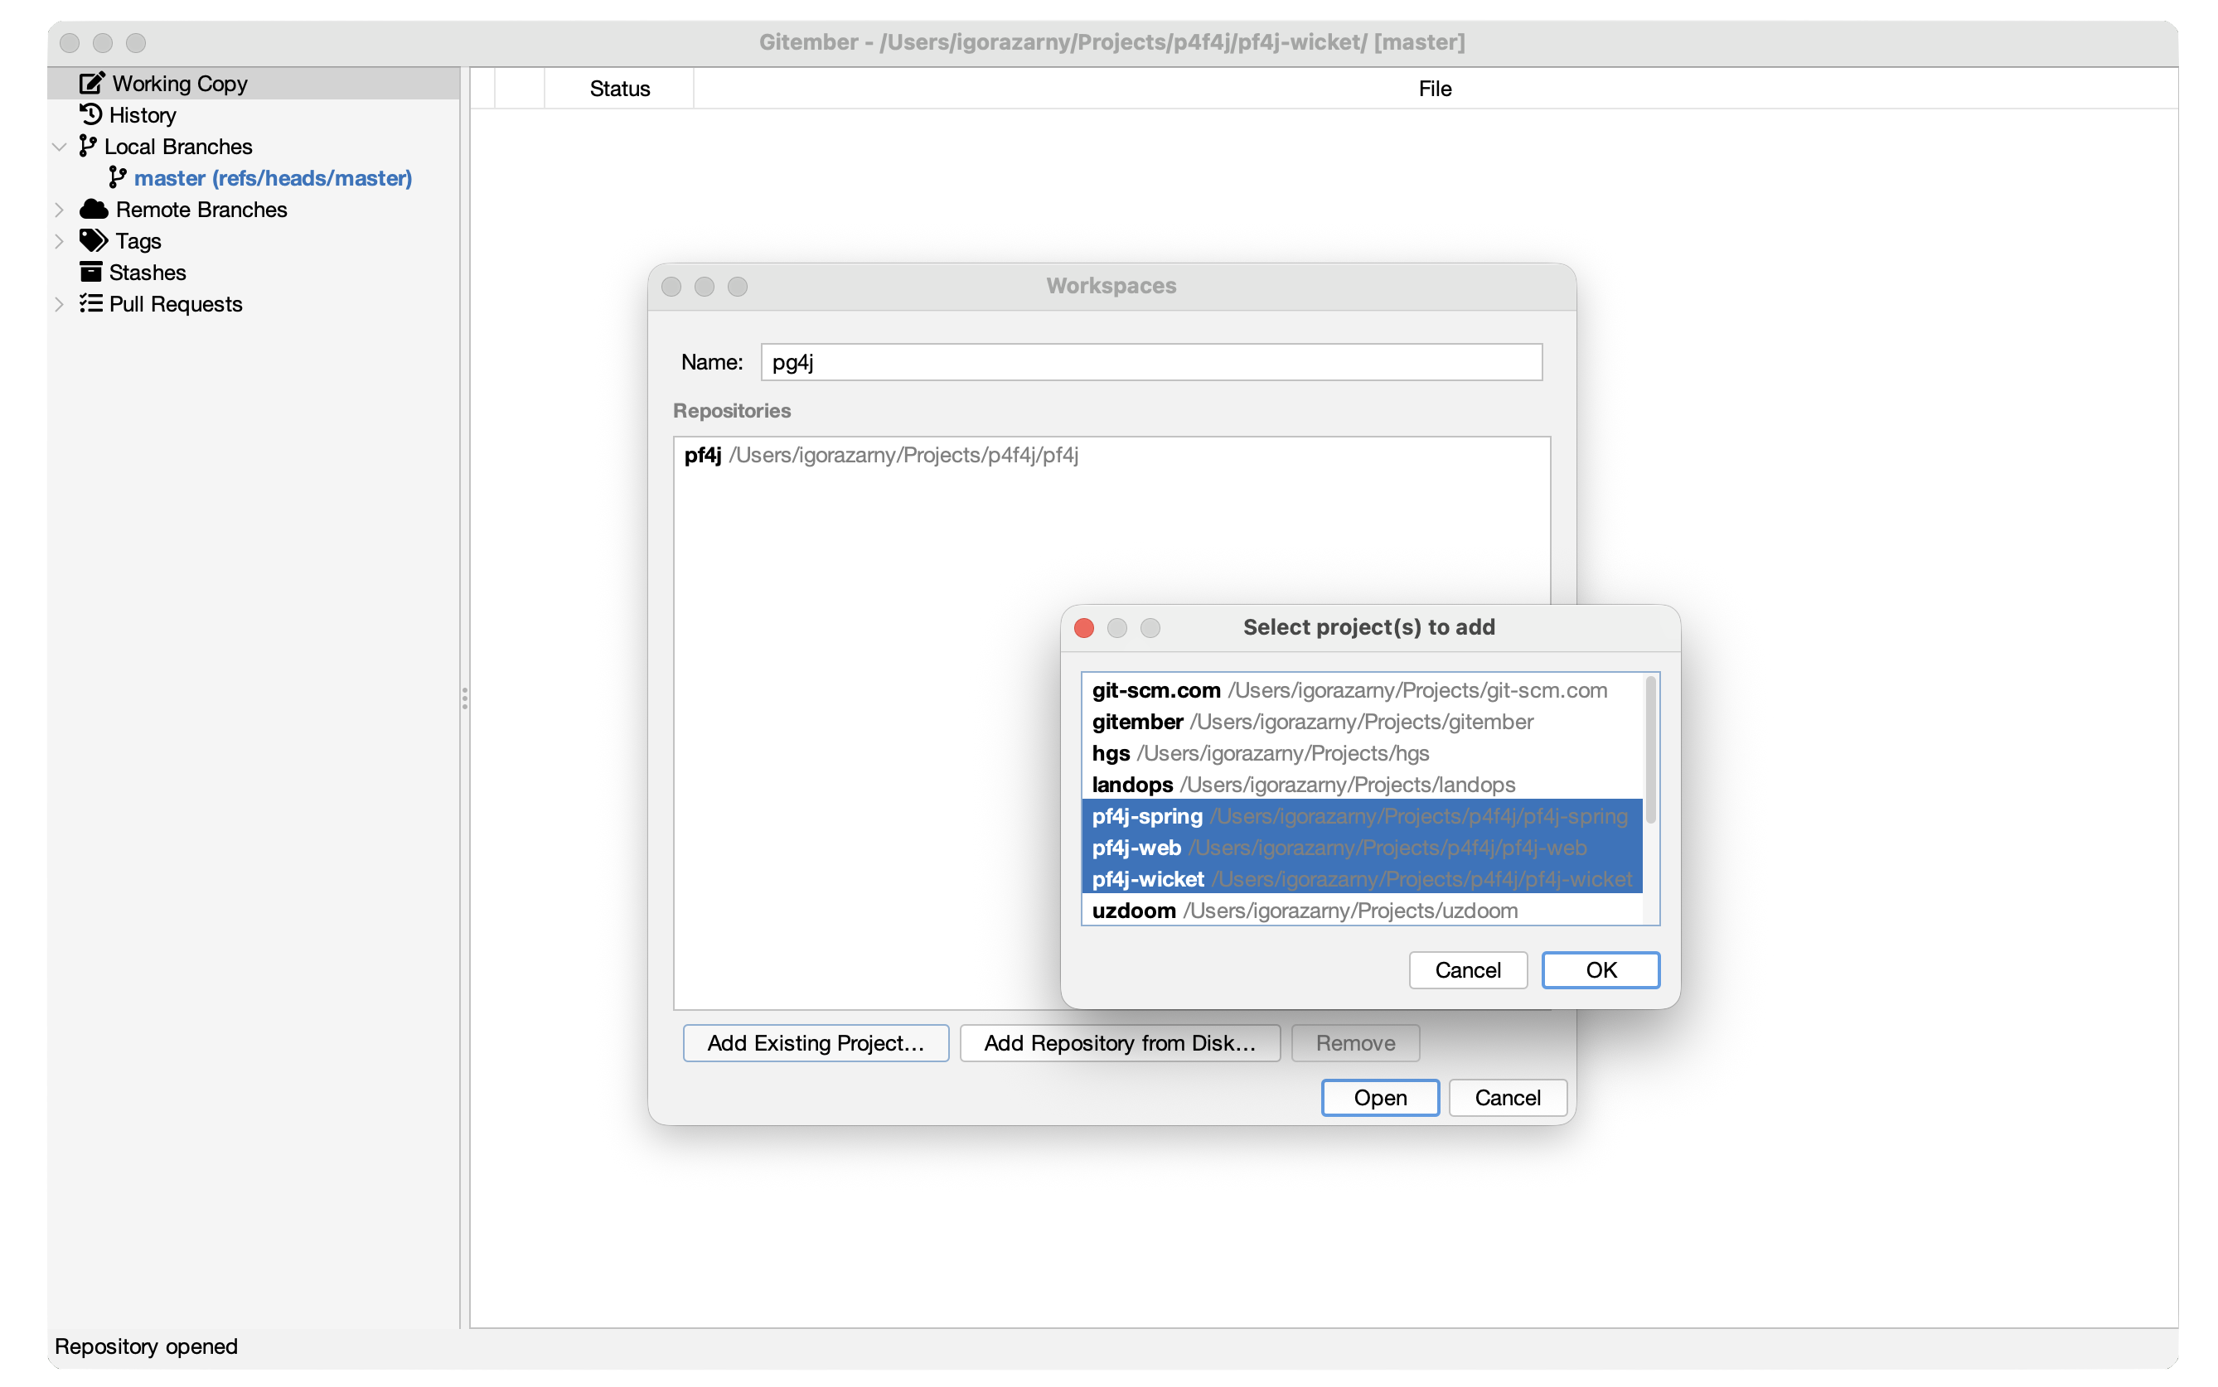Collapse the Local Branches tree node
Viewport: 2218px width, 1387px height.
(x=60, y=147)
